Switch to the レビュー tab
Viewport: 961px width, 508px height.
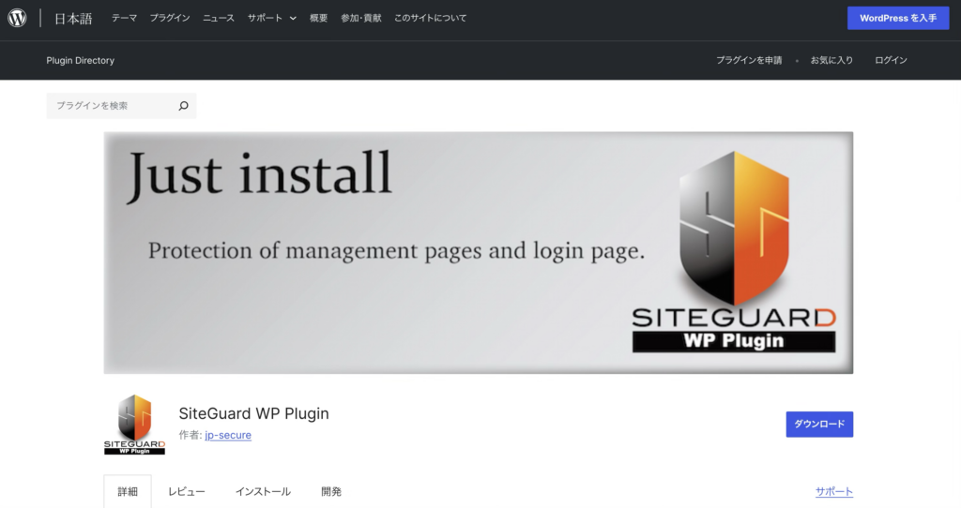click(x=187, y=491)
